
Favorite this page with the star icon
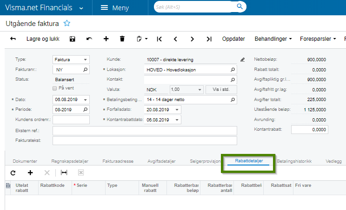coord(67,23)
